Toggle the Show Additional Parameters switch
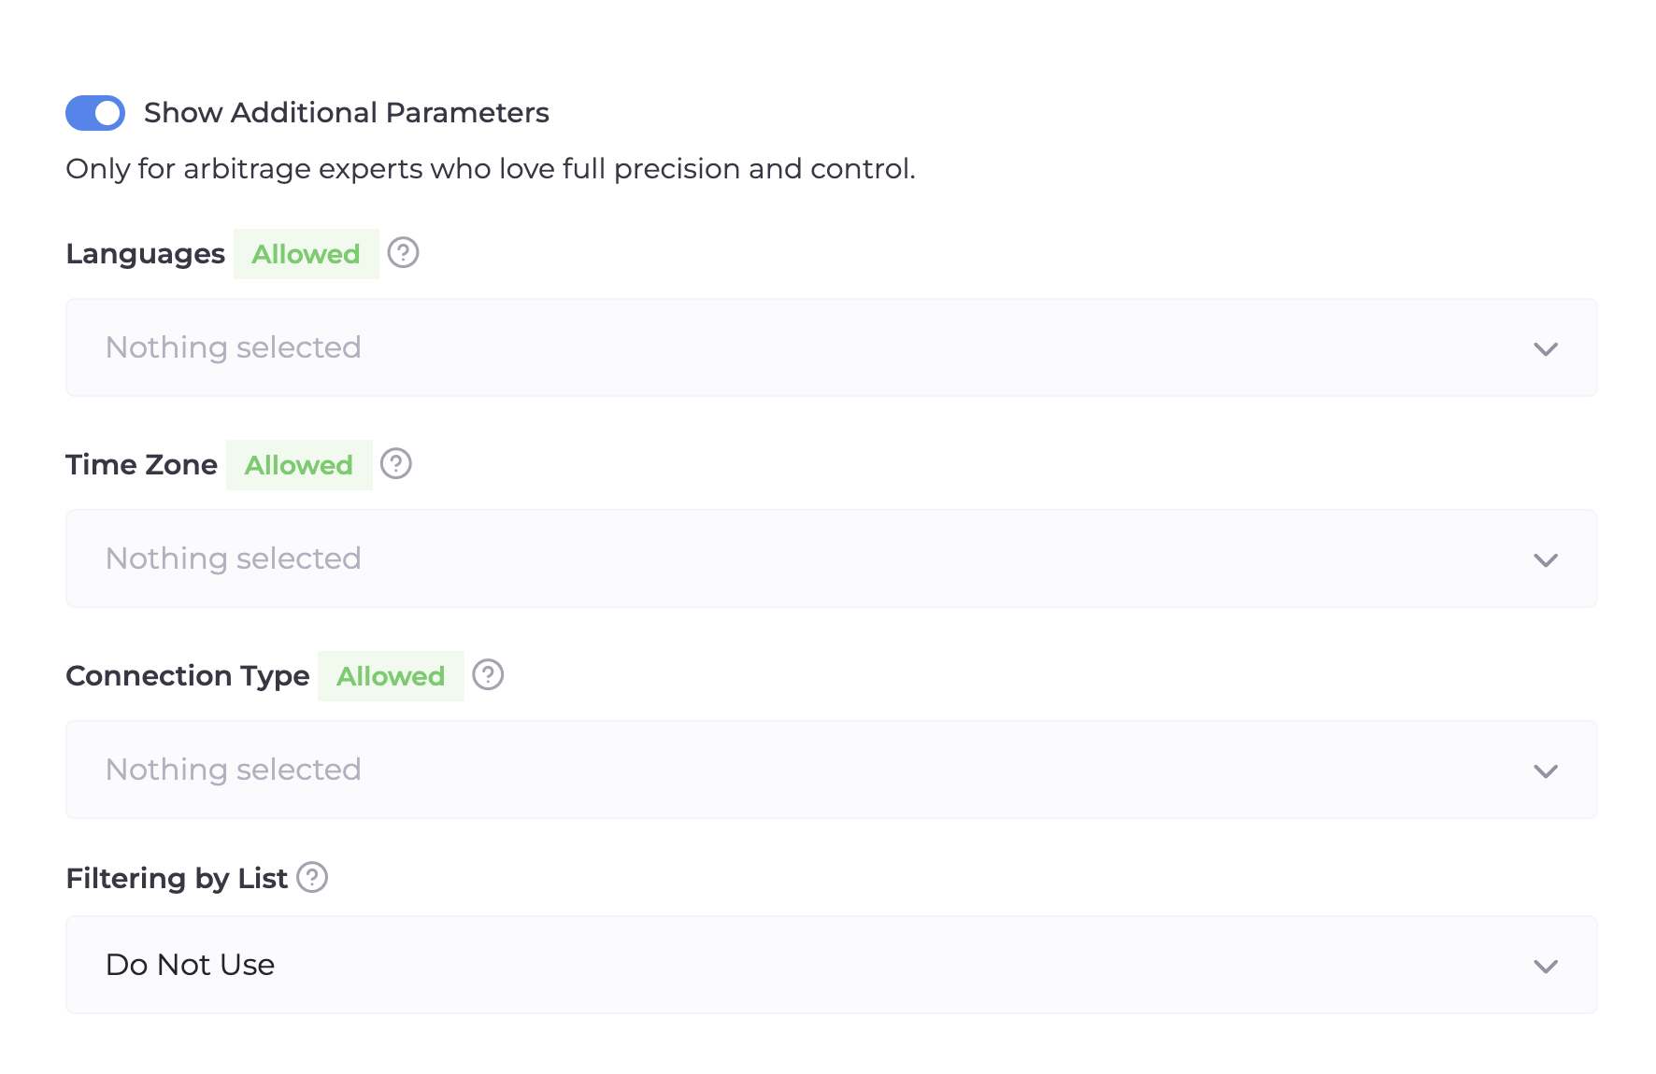The width and height of the screenshot is (1656, 1074). click(x=95, y=113)
